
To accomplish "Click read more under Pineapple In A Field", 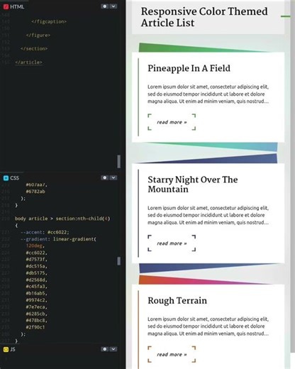I will pos(172,122).
